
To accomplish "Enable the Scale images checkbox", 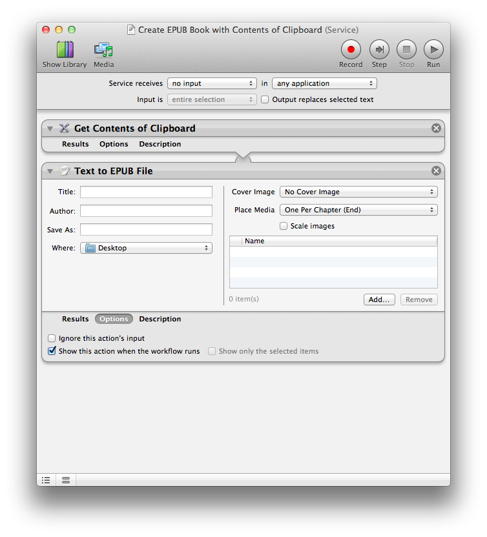I will [284, 226].
